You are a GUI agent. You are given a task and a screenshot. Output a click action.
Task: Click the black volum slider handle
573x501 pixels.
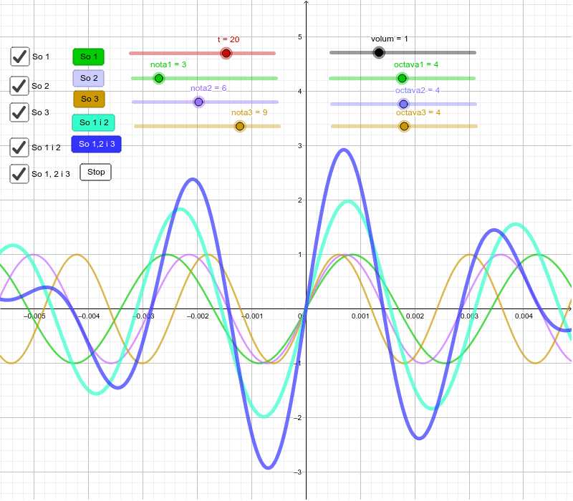379,52
